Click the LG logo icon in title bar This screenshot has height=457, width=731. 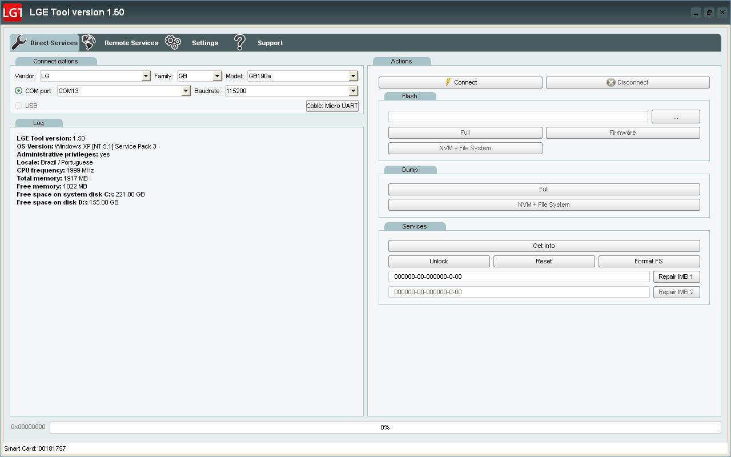click(13, 12)
